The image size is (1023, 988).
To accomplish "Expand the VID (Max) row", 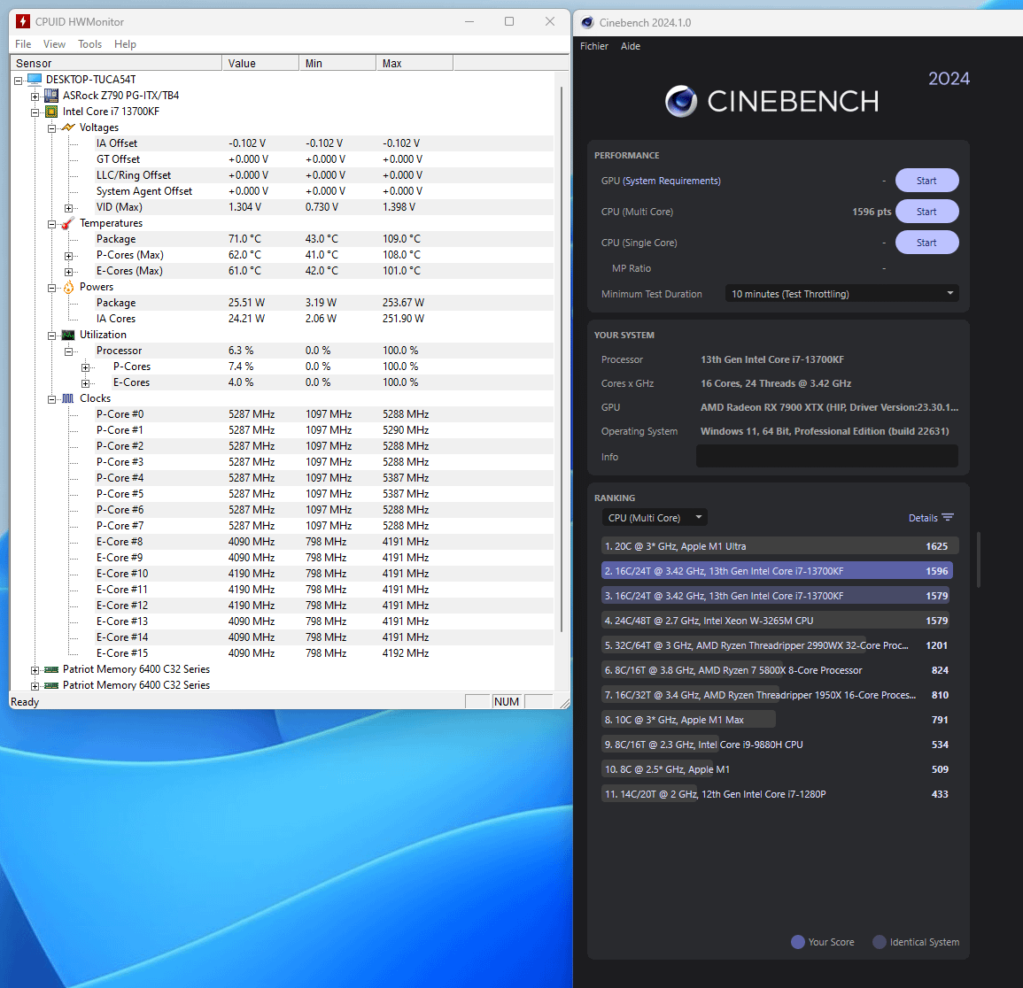I will (68, 208).
